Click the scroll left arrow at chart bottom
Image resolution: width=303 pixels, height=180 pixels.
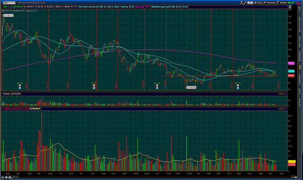tap(17, 177)
